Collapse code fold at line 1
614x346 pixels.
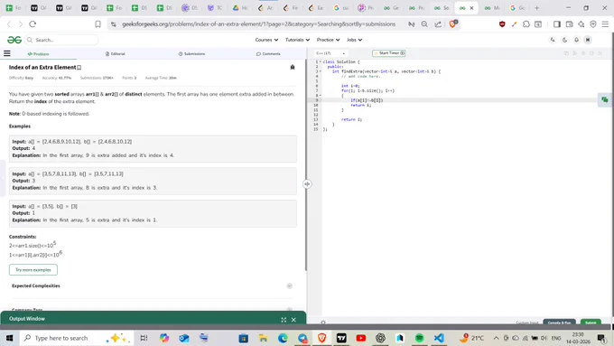pyautogui.click(x=321, y=62)
